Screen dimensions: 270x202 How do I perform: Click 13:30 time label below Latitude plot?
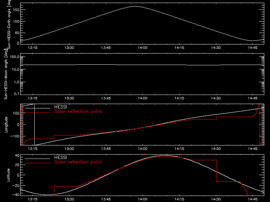tap(69, 199)
